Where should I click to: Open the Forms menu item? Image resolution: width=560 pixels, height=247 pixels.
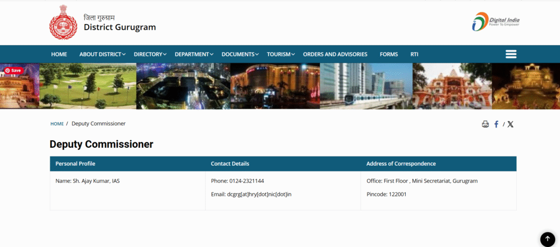[x=389, y=55]
